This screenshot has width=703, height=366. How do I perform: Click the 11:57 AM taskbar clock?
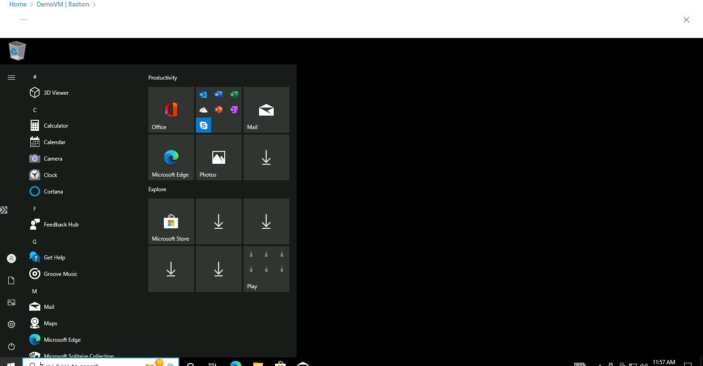point(664,362)
